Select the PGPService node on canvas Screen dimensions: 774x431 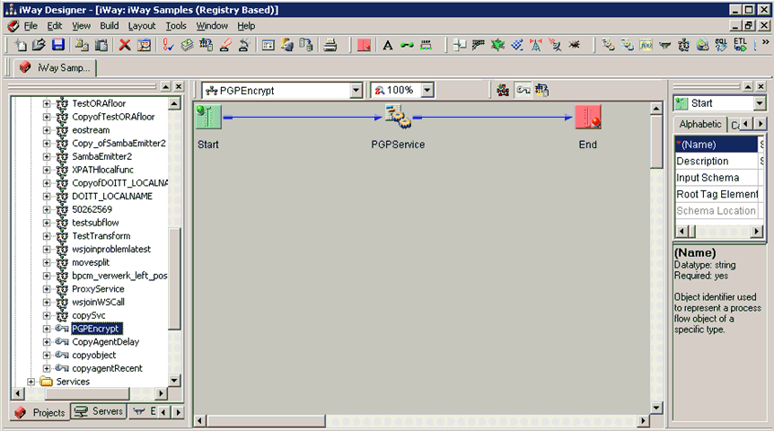(398, 118)
